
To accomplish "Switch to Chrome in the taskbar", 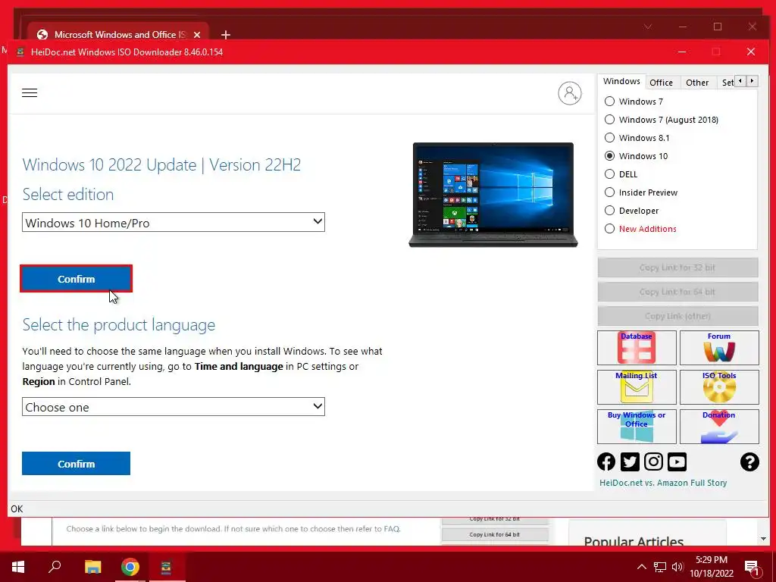I will (130, 567).
